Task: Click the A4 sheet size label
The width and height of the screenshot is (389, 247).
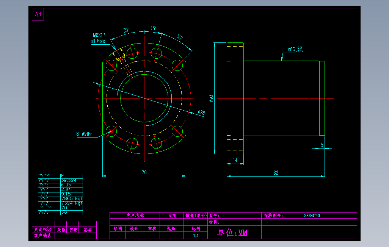Action: point(38,14)
